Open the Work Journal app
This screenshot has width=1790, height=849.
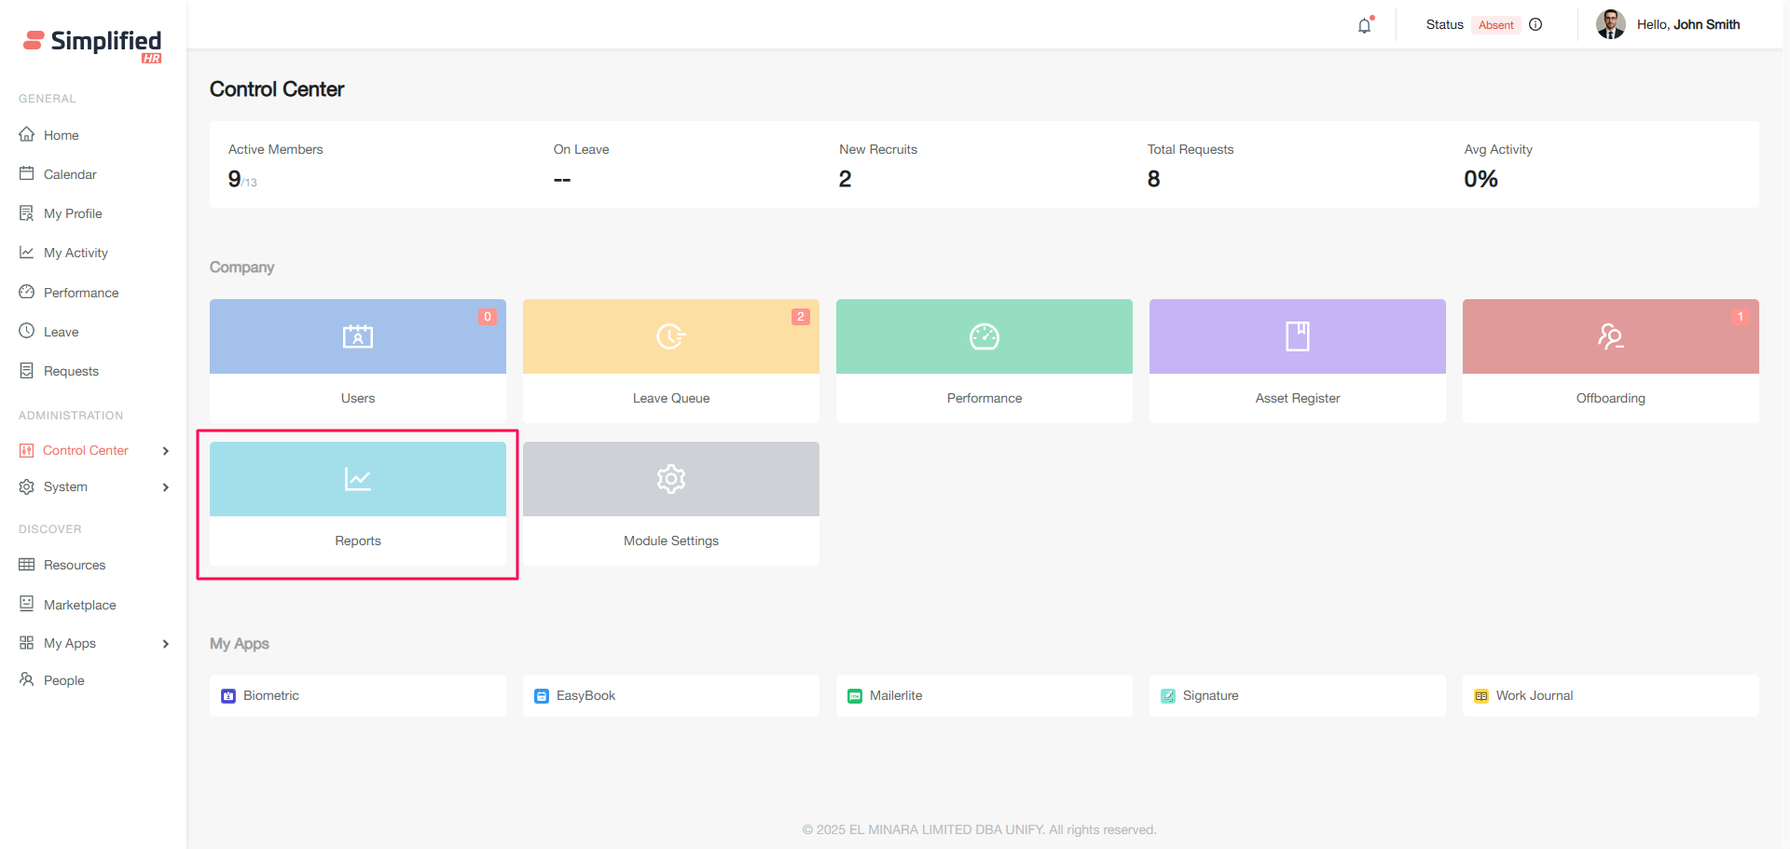click(1534, 696)
